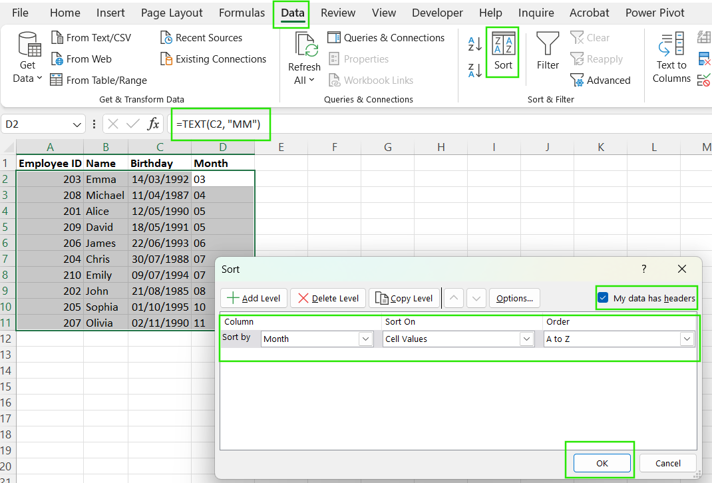Select row 12 header

(x=5, y=339)
